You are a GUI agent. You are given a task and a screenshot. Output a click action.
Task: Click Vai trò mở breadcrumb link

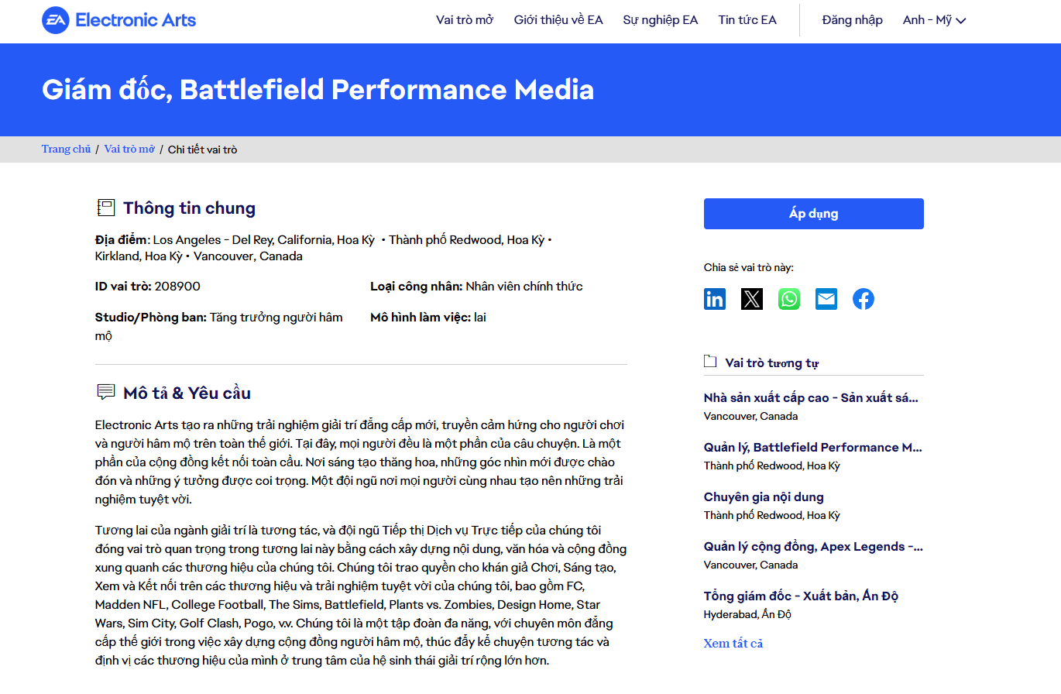(x=129, y=149)
